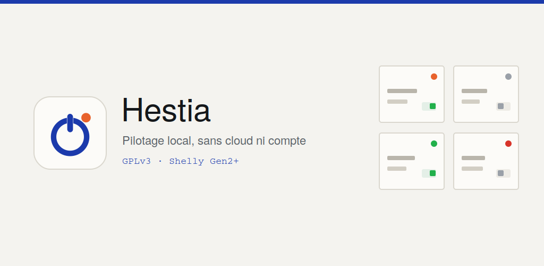Click the orange dot on Hestia logo
544x266 pixels.
tap(86, 118)
